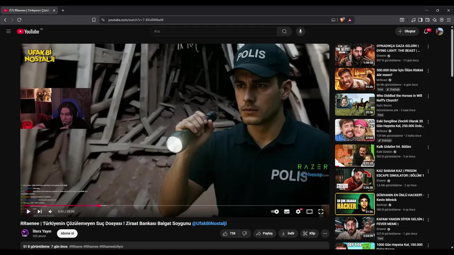Open player settings gear
This screenshot has width=454, height=255.
coord(298,211)
